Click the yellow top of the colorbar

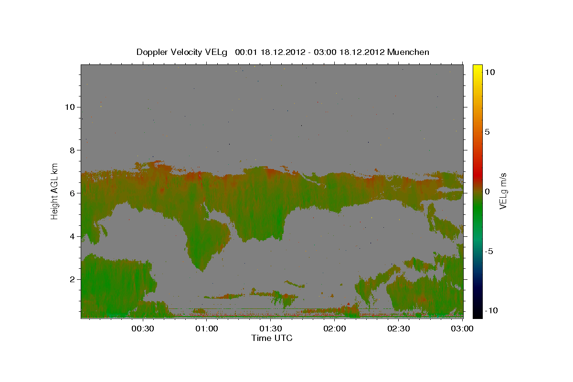click(477, 69)
